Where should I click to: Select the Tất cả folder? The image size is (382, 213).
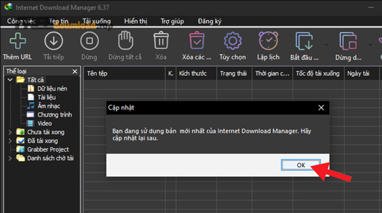click(35, 80)
